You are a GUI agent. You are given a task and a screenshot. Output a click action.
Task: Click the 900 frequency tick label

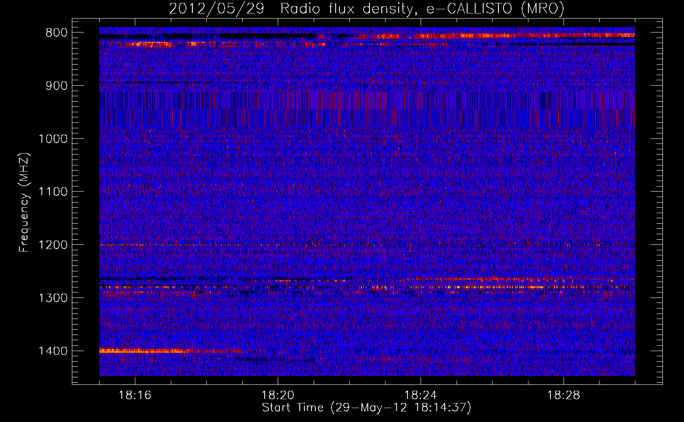coord(56,86)
